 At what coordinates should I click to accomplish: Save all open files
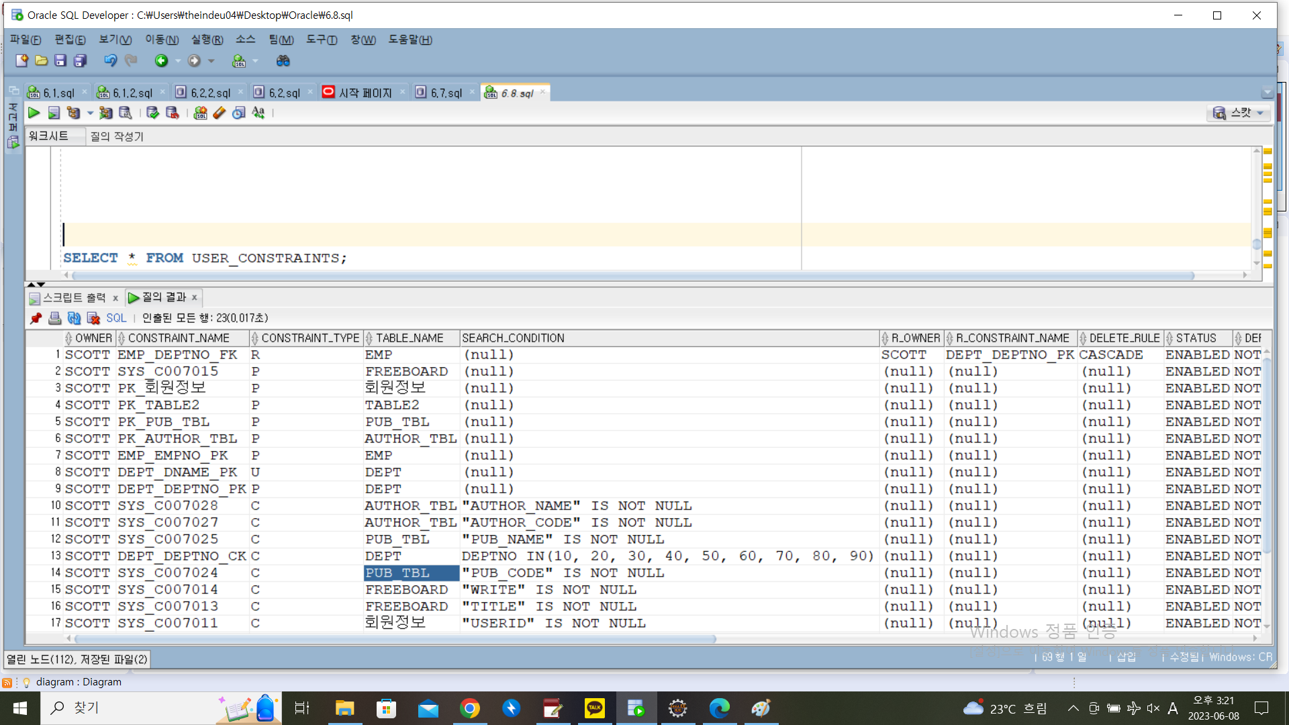coord(80,61)
